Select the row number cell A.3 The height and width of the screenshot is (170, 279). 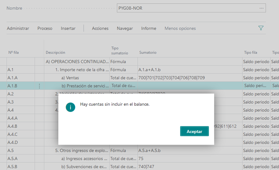(21, 102)
